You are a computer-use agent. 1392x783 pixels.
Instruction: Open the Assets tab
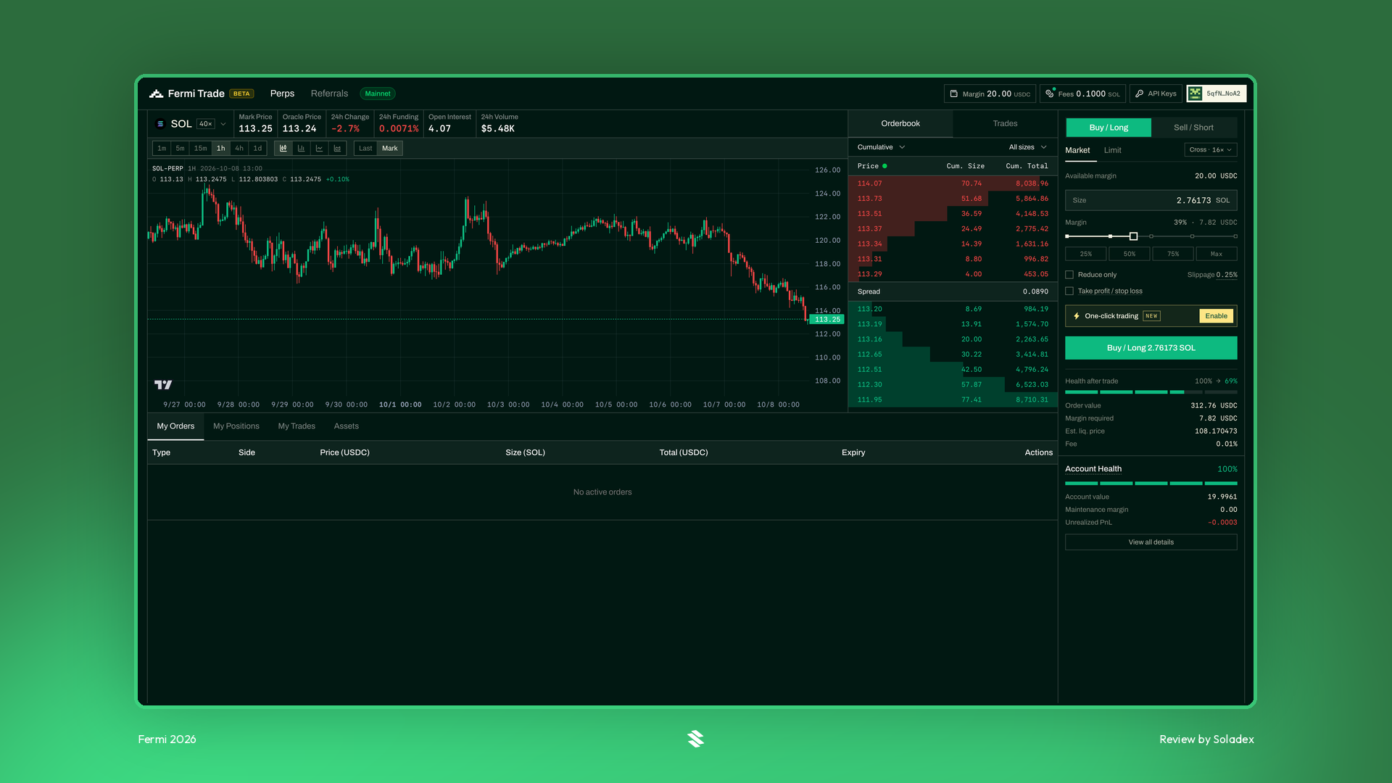pos(347,426)
